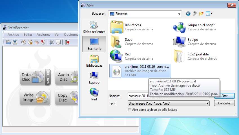
Task: Expand the Buscar en location dropdown
Action: tap(179, 14)
